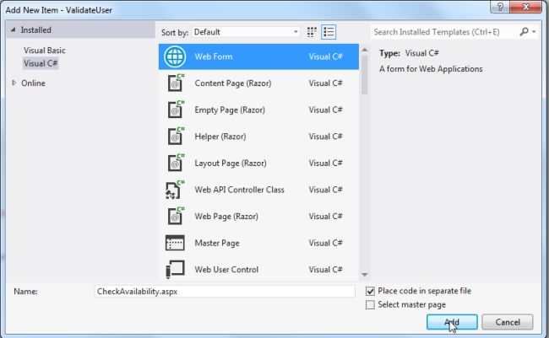Open search options dropdown arrow
Viewport: 549px width, 338px height.
pos(534,32)
